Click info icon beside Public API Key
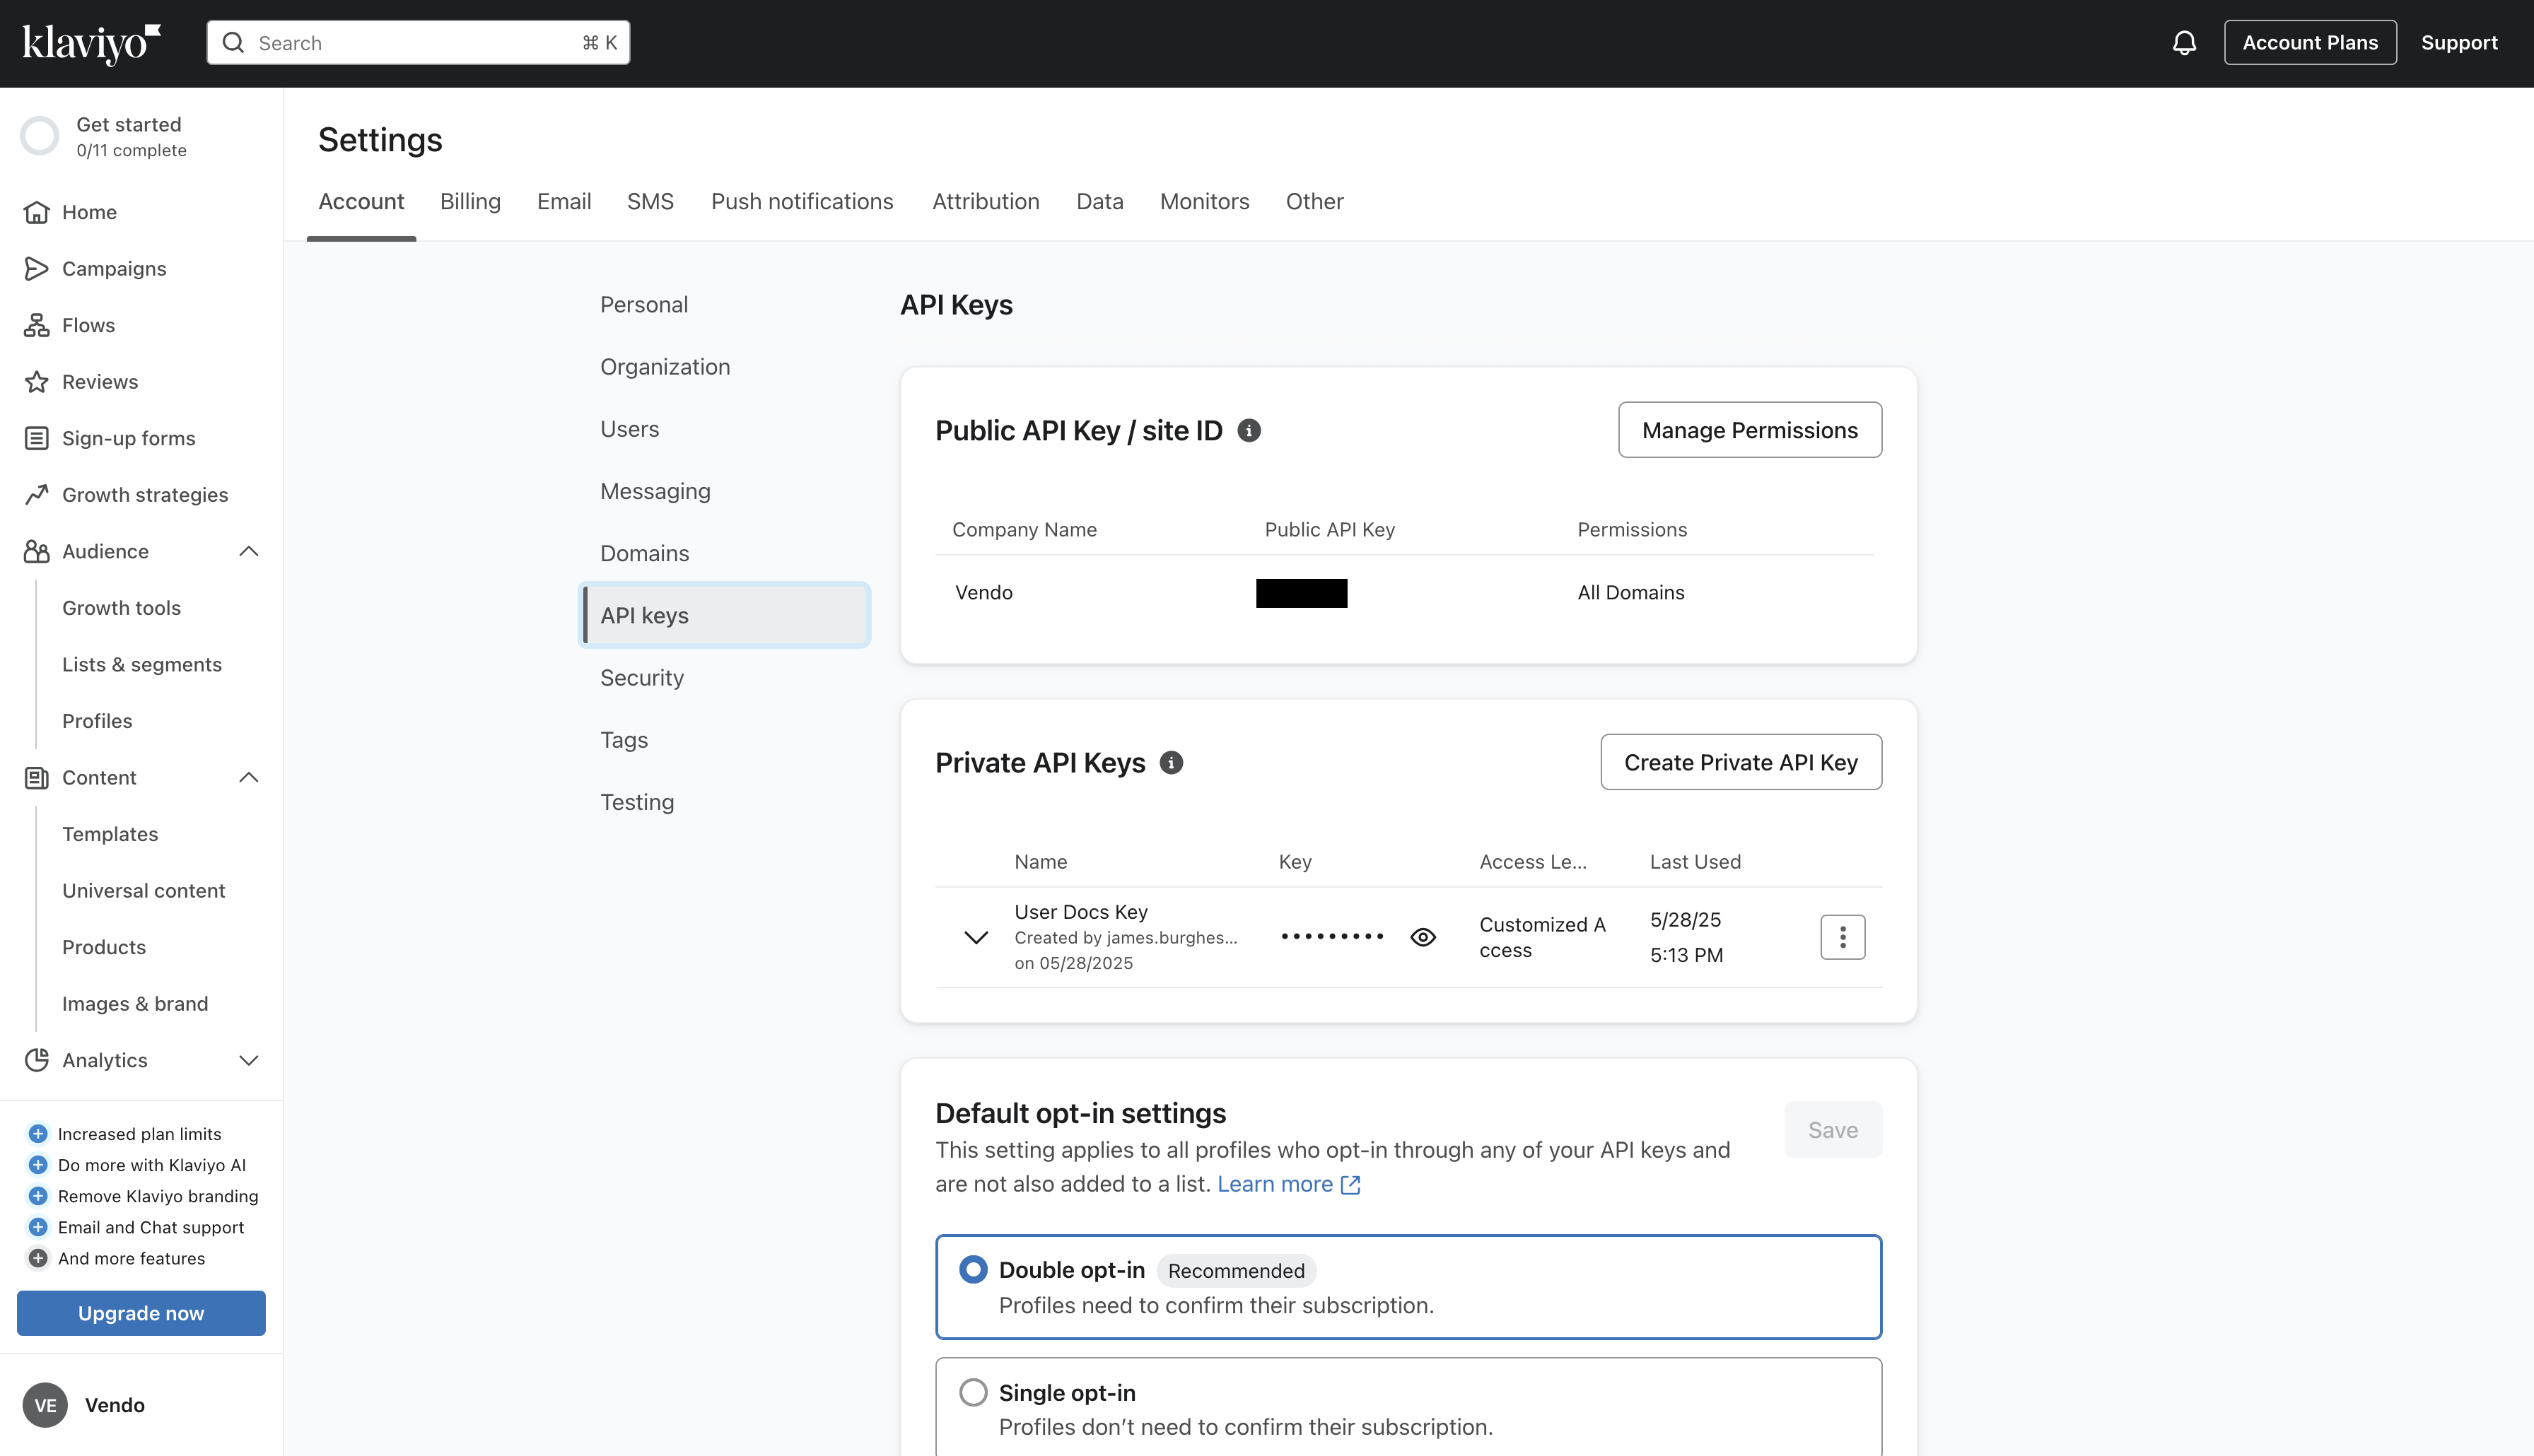 [1249, 430]
